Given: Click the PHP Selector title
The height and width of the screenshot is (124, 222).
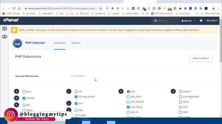Looking at the screenshot, I should click(35, 43).
